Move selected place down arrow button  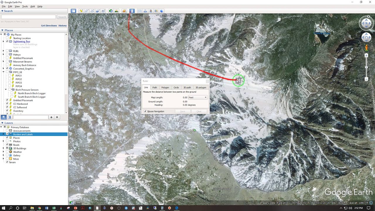(57, 117)
